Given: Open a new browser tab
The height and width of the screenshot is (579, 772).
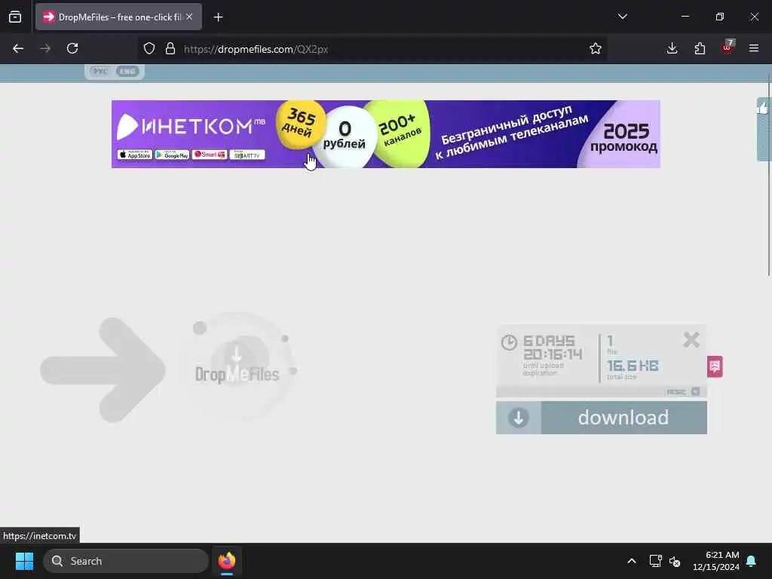Looking at the screenshot, I should coord(218,17).
